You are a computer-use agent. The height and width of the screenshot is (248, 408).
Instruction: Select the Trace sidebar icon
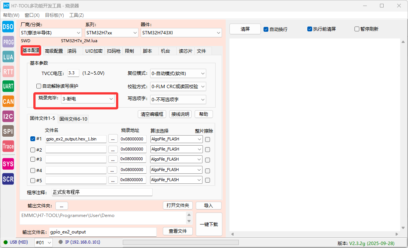point(8,146)
